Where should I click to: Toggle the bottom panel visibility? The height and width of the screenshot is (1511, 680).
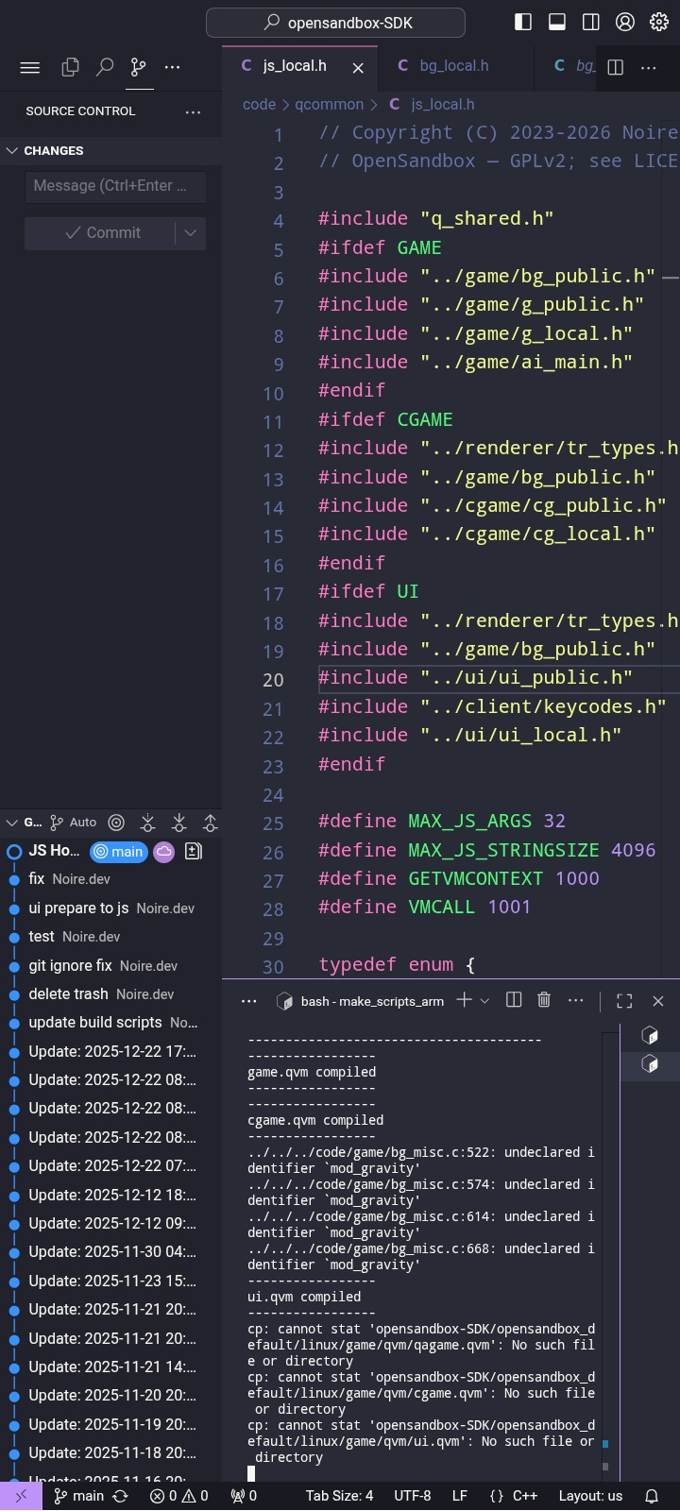[x=556, y=22]
